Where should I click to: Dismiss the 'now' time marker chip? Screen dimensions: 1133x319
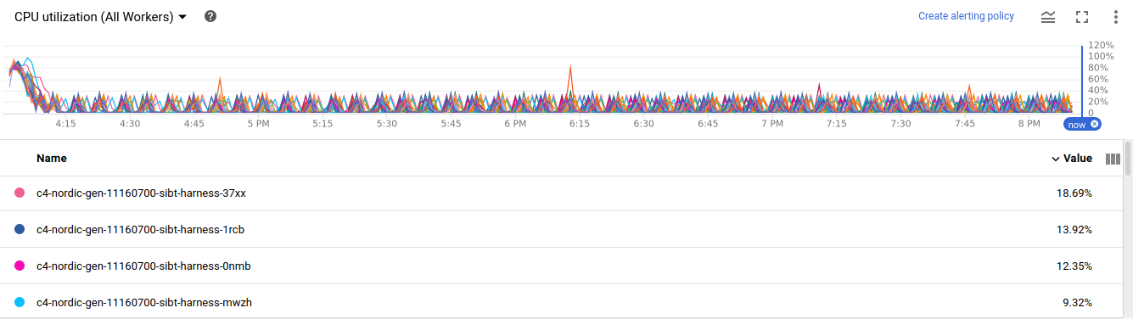click(x=1095, y=125)
